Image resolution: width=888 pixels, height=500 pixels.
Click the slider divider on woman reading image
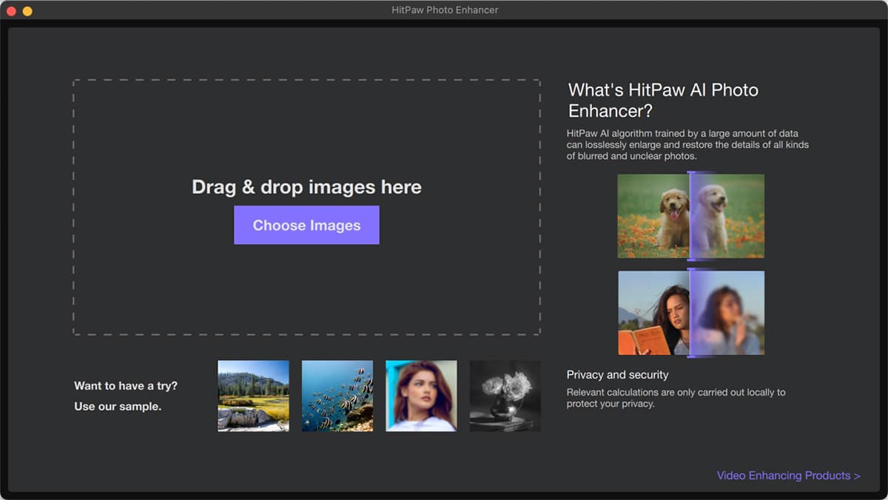(x=690, y=313)
